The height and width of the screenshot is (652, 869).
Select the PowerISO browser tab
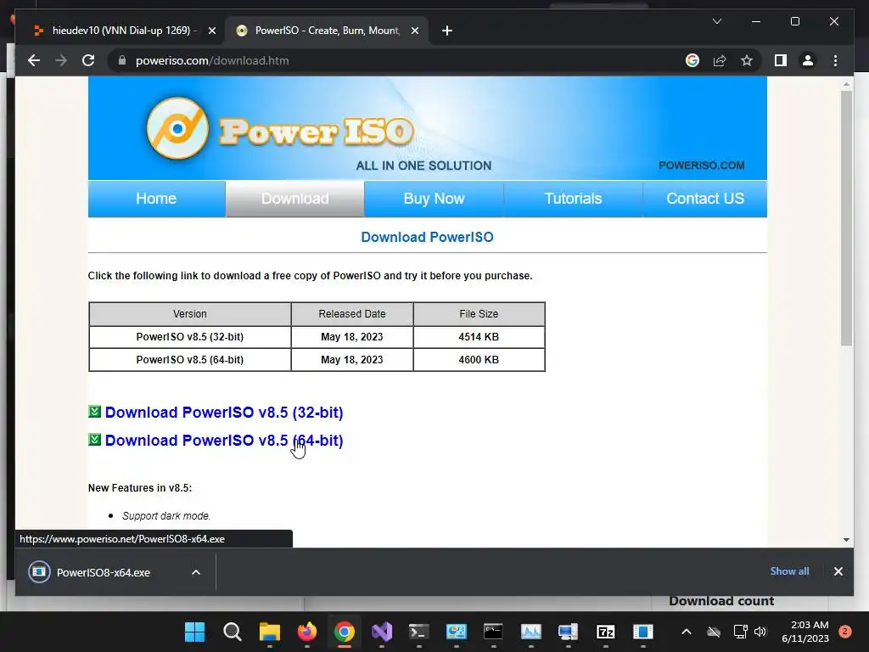click(327, 31)
